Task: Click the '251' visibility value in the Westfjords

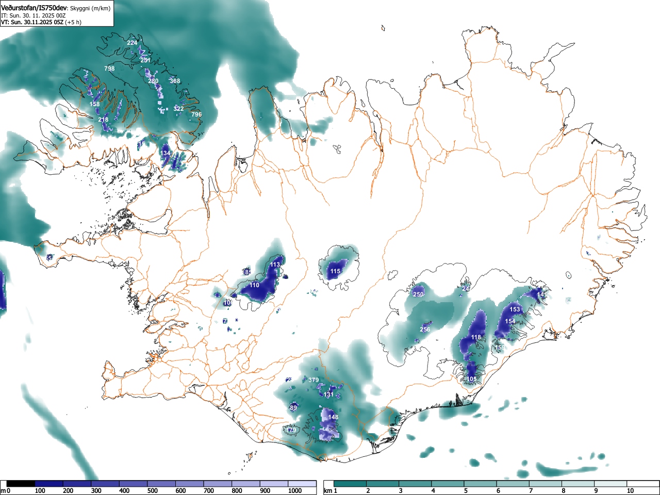Action: pyautogui.click(x=145, y=60)
